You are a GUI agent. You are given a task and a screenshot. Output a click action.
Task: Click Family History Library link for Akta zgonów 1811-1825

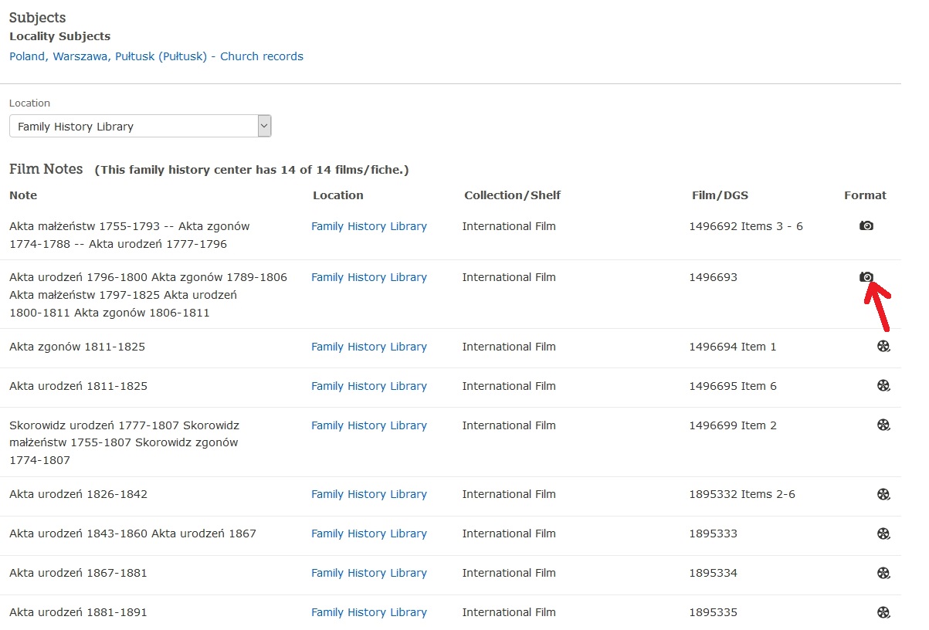click(368, 347)
